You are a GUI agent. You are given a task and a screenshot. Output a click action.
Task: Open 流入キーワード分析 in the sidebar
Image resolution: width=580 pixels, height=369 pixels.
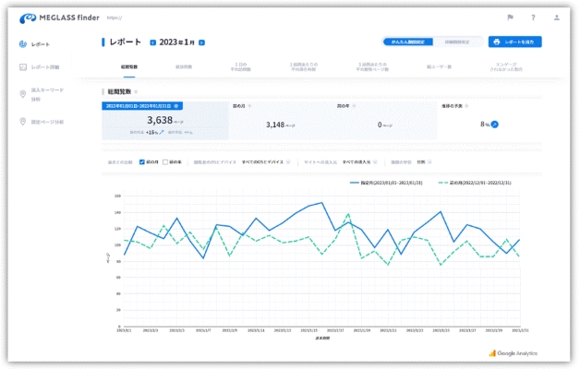point(42,95)
